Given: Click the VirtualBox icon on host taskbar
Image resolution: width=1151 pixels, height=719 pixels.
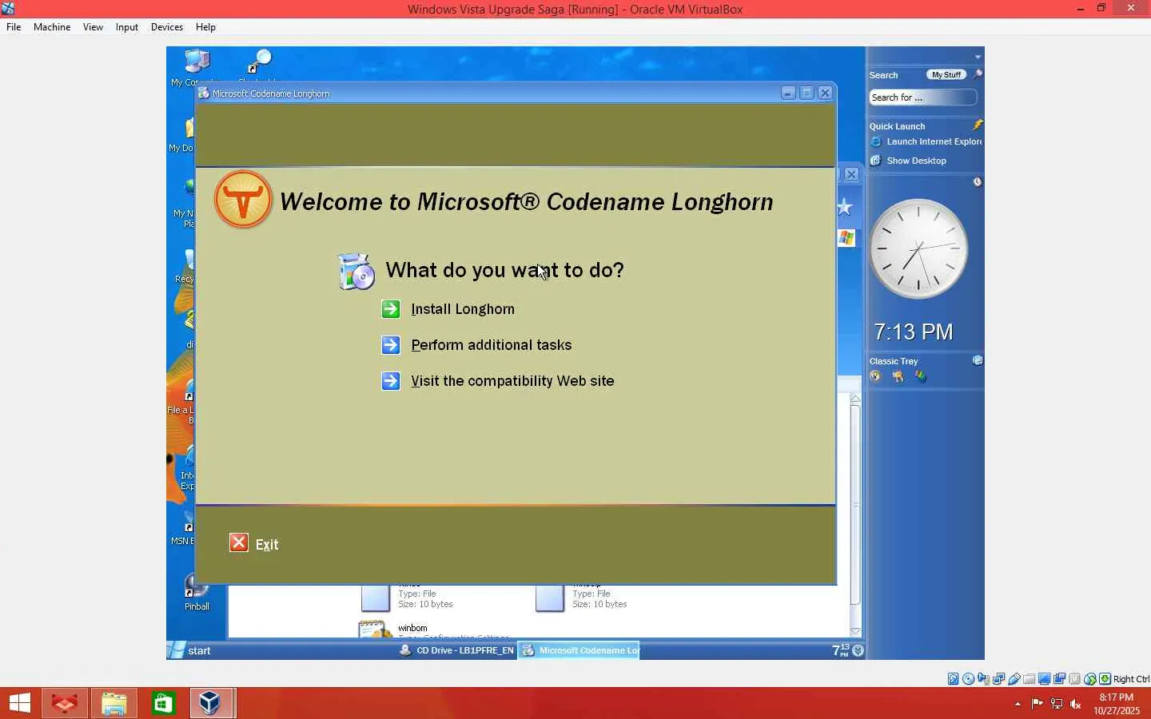Looking at the screenshot, I should pos(212,703).
